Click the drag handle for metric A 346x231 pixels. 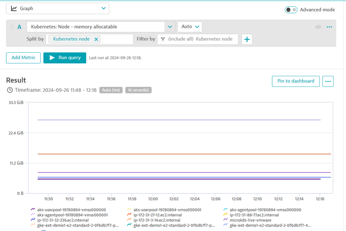(12, 27)
